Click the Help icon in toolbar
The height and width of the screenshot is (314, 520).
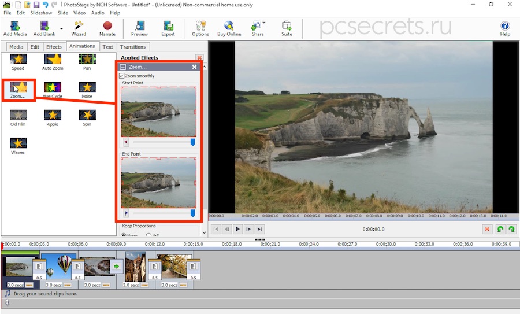pyautogui.click(x=505, y=28)
